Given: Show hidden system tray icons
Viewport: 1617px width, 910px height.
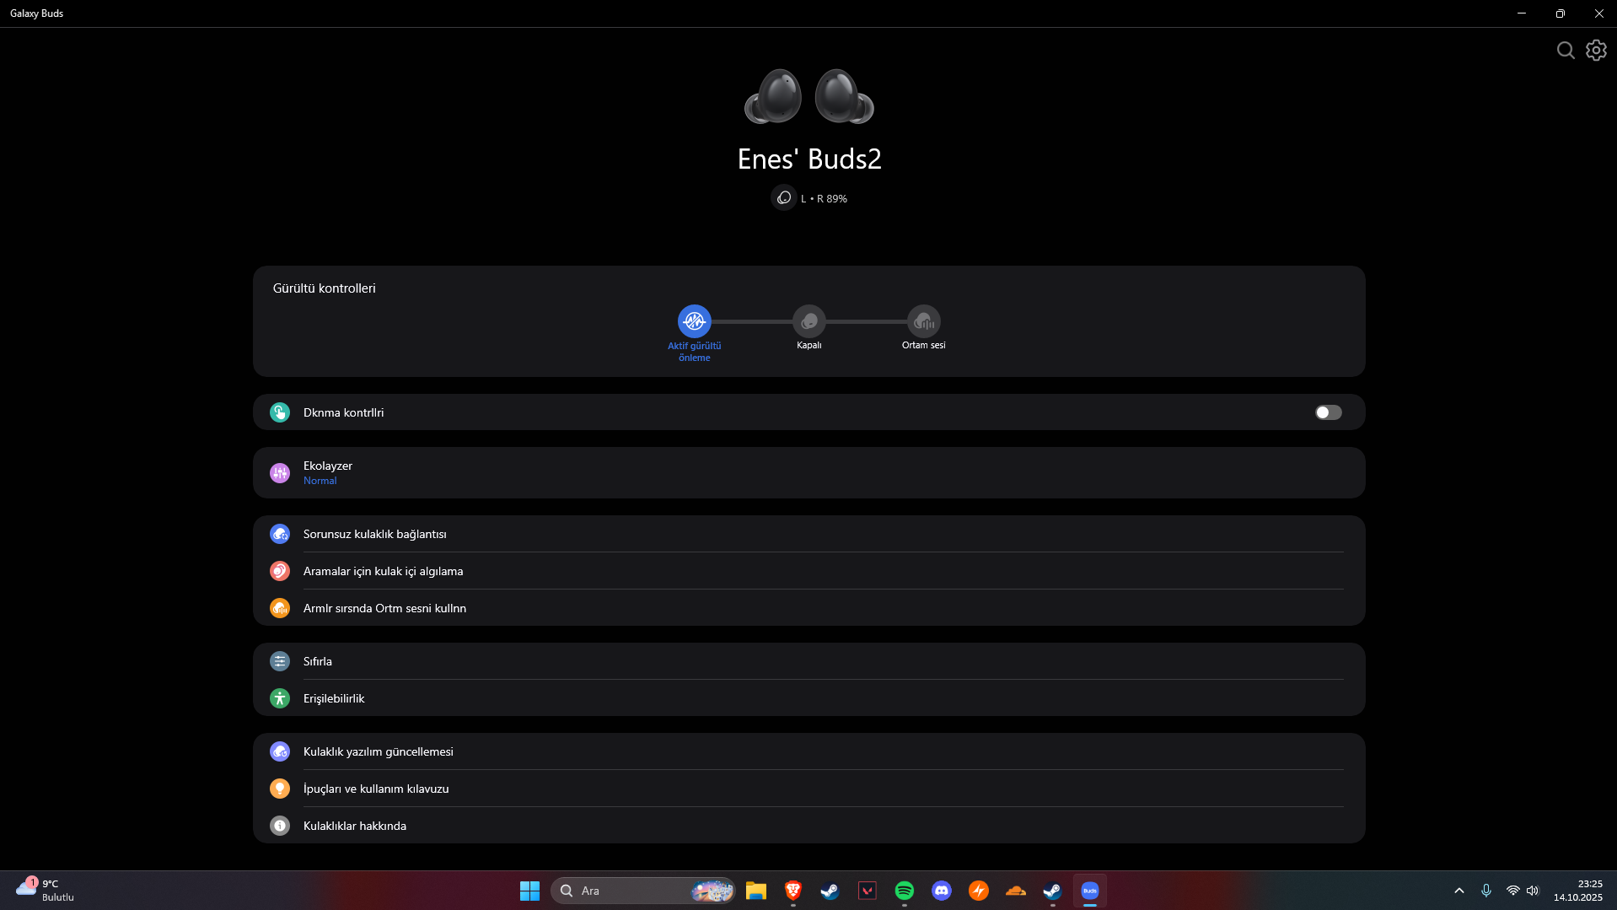Looking at the screenshot, I should pyautogui.click(x=1459, y=891).
